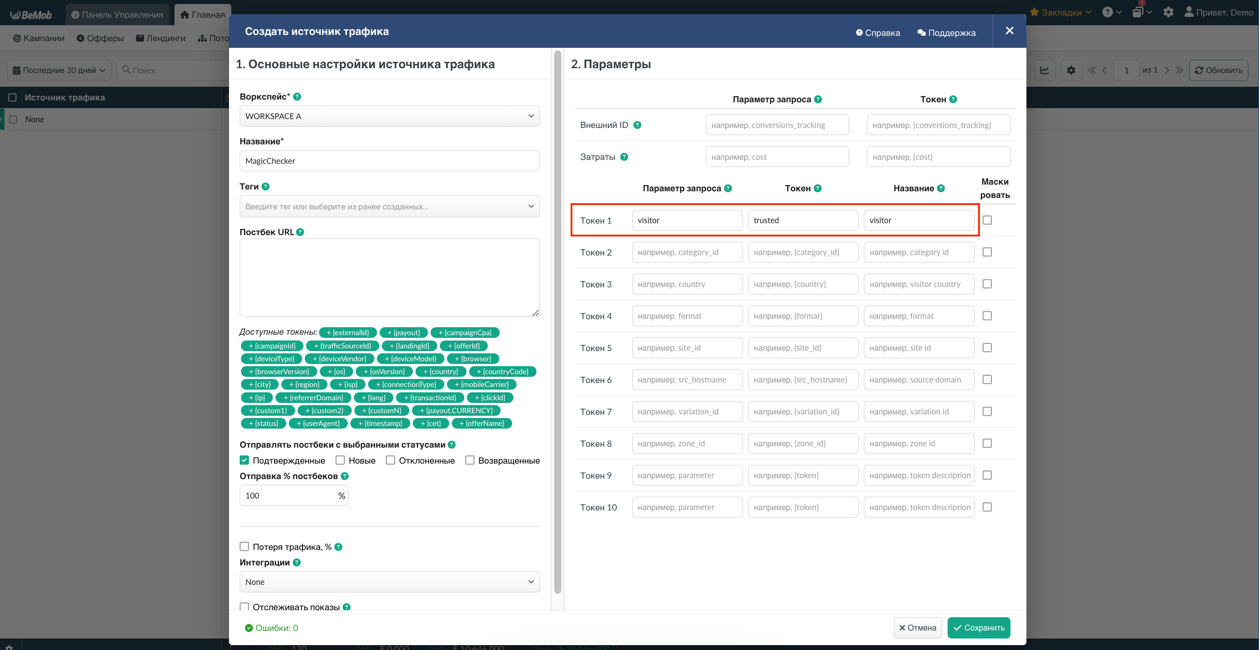Open the Офферы menu item
Image resolution: width=1259 pixels, height=650 pixels.
click(100, 38)
